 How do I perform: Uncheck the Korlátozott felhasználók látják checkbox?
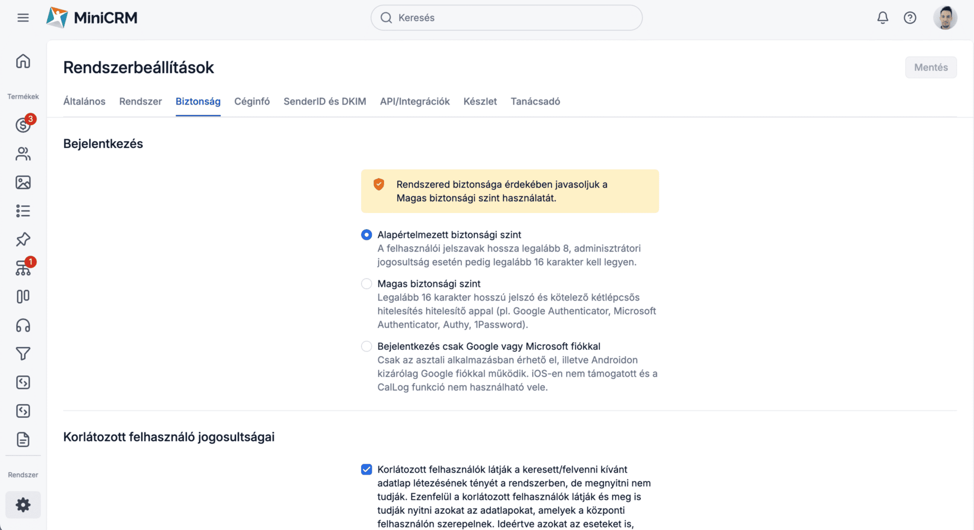366,470
